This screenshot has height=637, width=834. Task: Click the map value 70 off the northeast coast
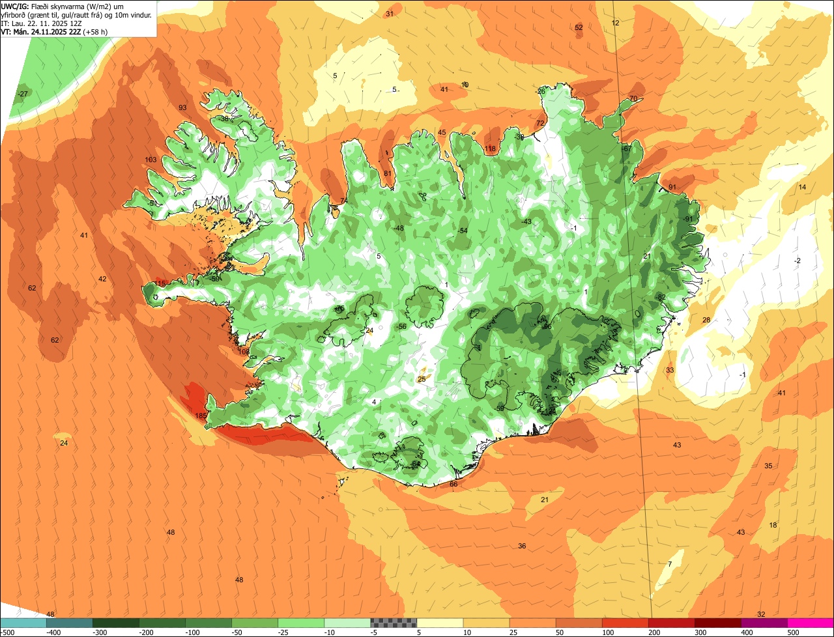tap(633, 98)
